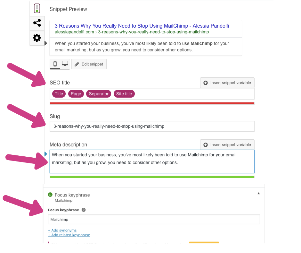Click inside the Meta description text area
The image size is (301, 253).
(152, 162)
